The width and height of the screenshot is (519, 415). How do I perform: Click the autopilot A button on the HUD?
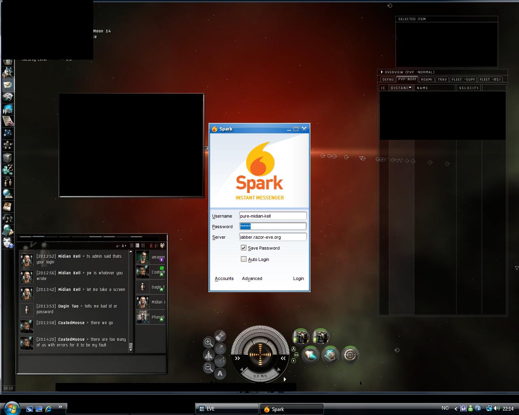tap(220, 373)
